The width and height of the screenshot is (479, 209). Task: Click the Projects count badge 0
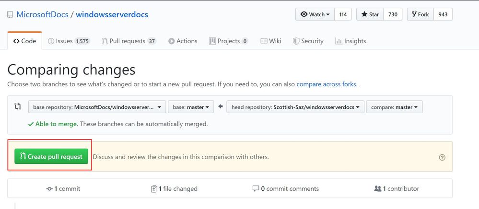(245, 41)
